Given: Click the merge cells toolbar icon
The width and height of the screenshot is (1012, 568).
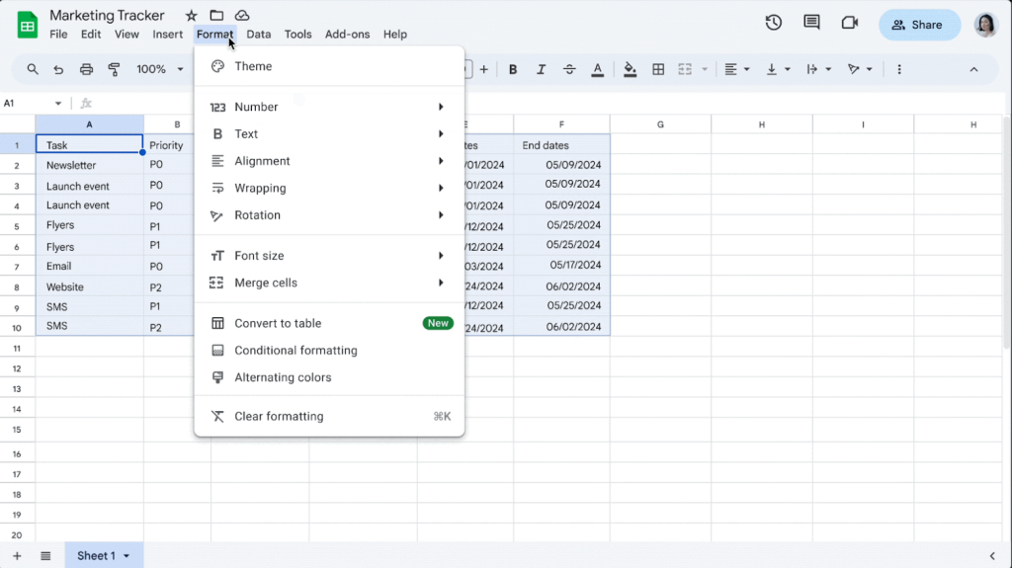Looking at the screenshot, I should [685, 69].
